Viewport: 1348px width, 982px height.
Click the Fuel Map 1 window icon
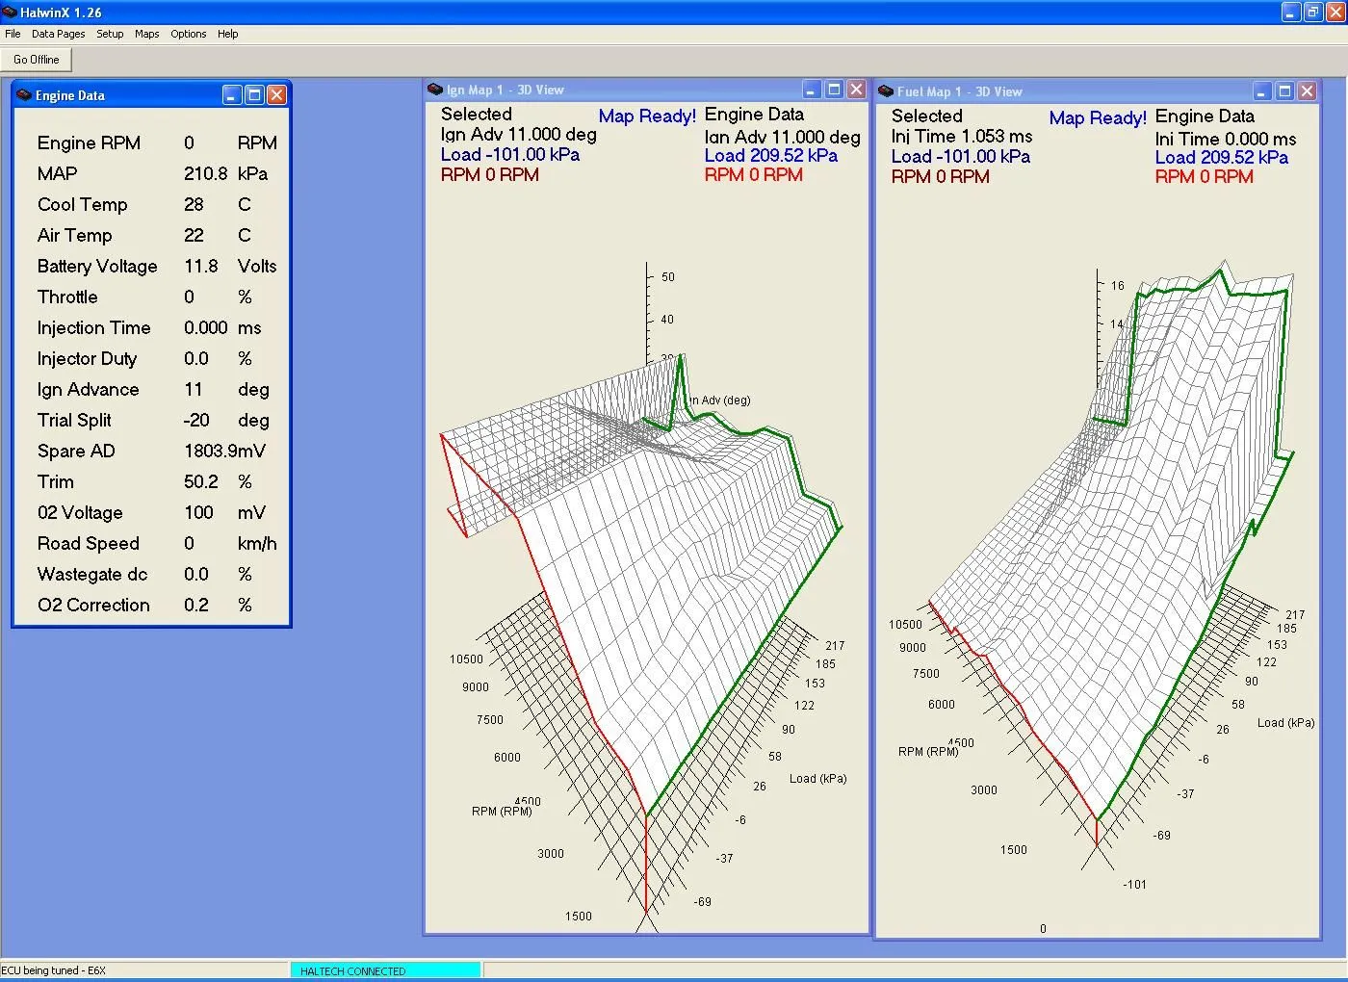[886, 91]
